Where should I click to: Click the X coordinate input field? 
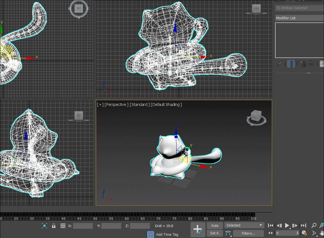coord(83,226)
